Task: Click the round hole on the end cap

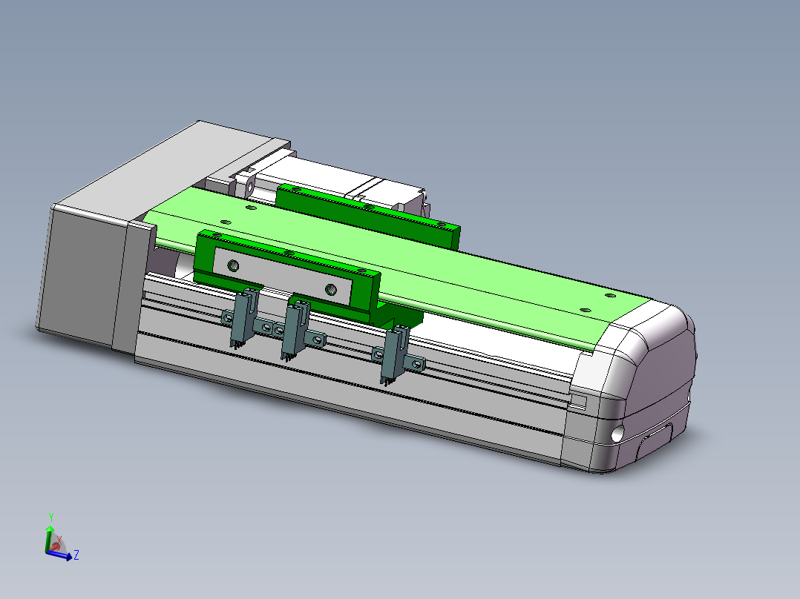Action: click(x=618, y=434)
